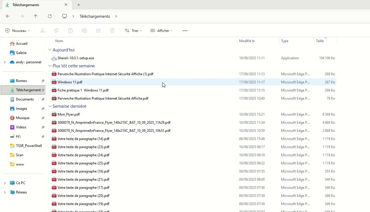Open the Trier sort dropdown
The height and width of the screenshot is (212, 370).
click(133, 30)
